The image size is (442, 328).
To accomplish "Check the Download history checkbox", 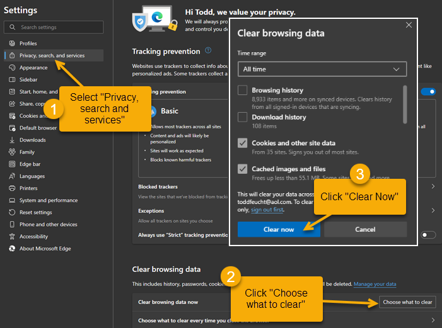I will tap(242, 117).
